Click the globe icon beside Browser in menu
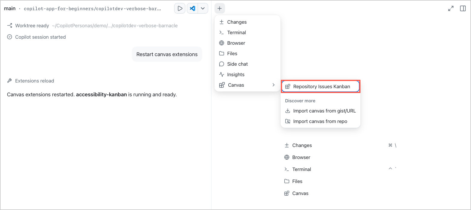 coord(222,43)
